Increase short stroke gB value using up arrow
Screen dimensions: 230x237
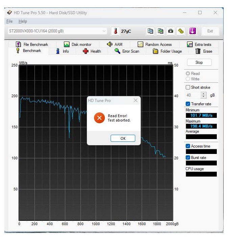[204, 94]
